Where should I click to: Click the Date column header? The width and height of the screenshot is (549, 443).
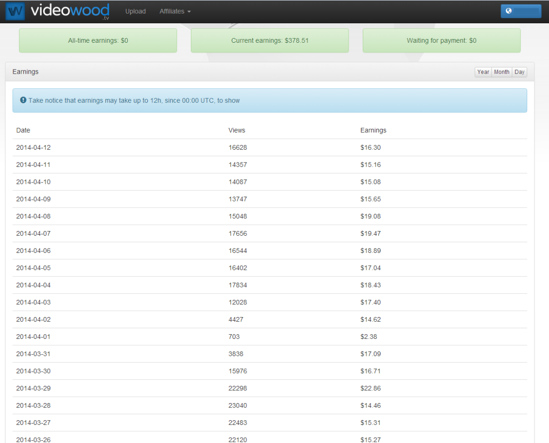coord(23,130)
